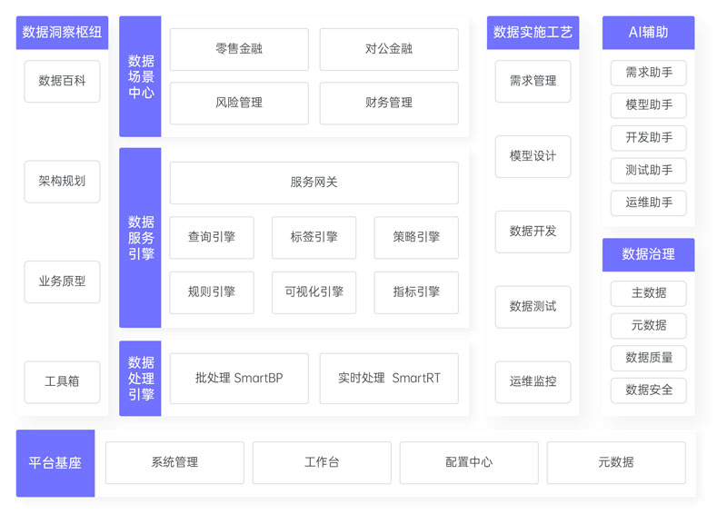Click the 数据质量 item
The width and height of the screenshot is (727, 514).
click(x=648, y=358)
